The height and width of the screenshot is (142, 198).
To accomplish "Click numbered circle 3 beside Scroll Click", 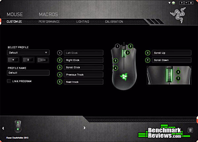I will click(60, 67).
